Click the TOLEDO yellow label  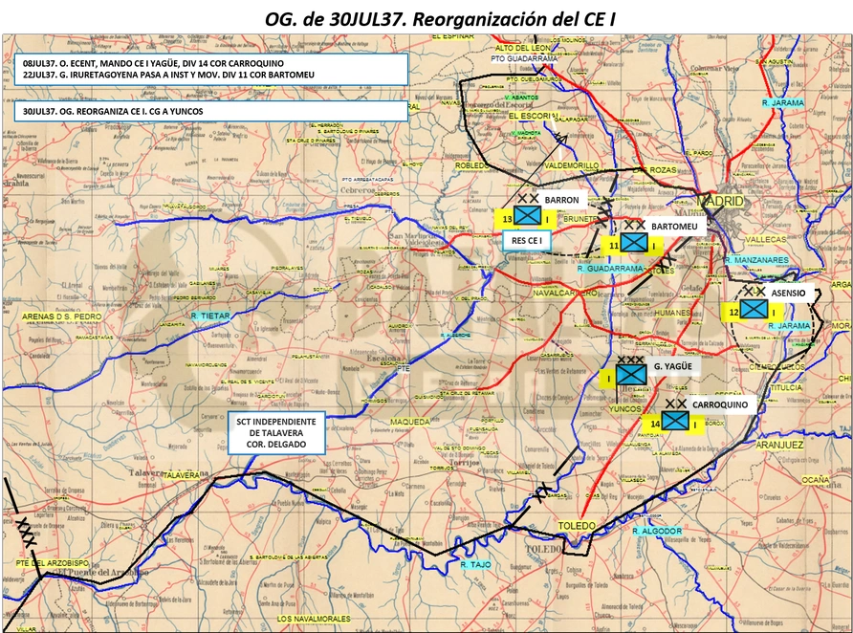(x=577, y=526)
